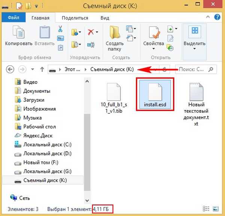Click the Rename icon in Упорядочить group
Image resolution: width=225 pixels, height=216 pixels.
click(x=90, y=45)
